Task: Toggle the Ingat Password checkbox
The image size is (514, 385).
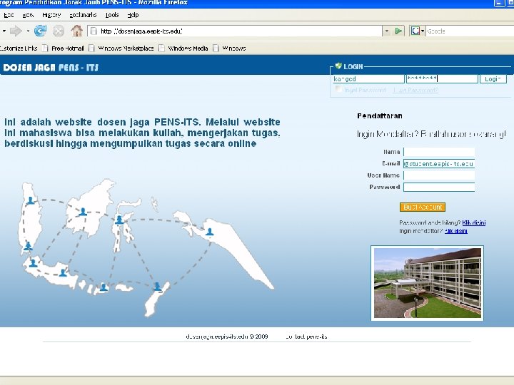Action: click(338, 89)
